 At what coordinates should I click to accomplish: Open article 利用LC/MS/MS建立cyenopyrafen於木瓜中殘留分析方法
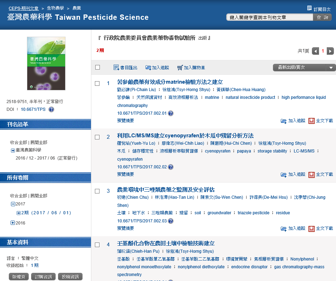[x=186, y=136]
